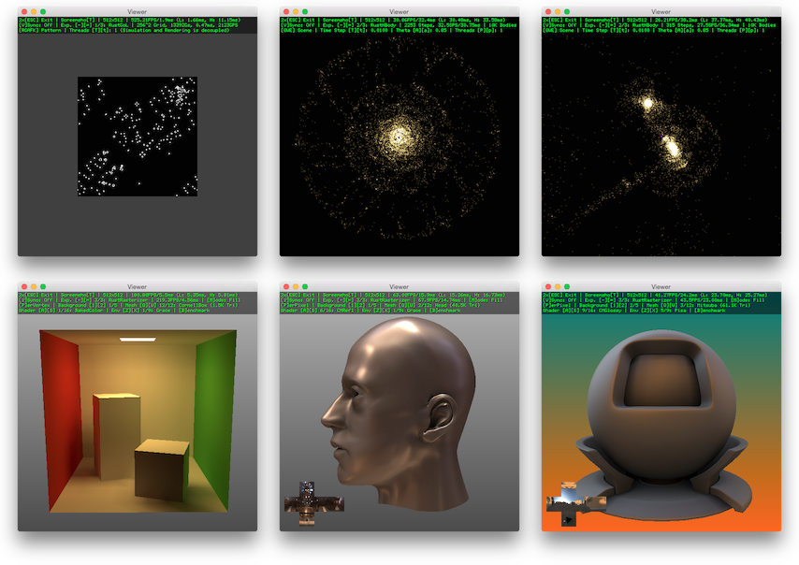Toggle Modes Fill label in the head viewer
The width and height of the screenshot is (799, 565).
click(495, 299)
